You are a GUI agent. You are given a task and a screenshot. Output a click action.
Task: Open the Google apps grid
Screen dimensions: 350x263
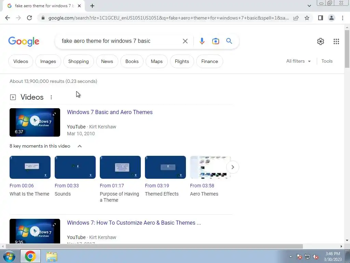[x=336, y=41]
